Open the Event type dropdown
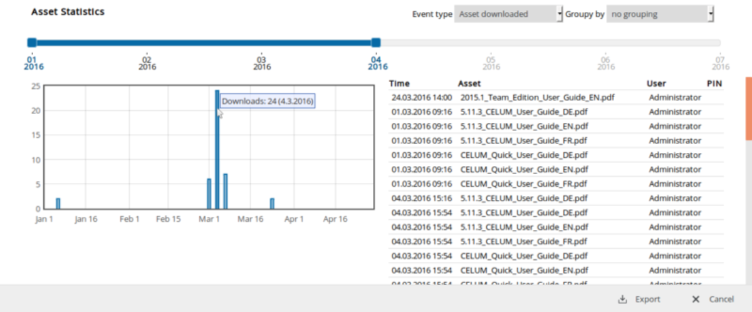 click(x=508, y=14)
